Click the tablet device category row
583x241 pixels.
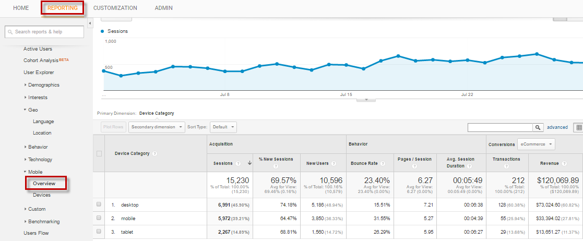127,232
